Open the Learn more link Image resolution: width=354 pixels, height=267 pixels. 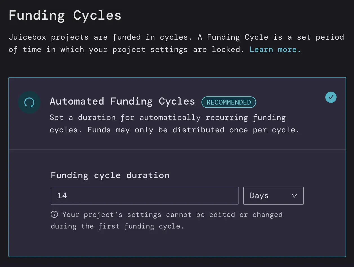(275, 49)
